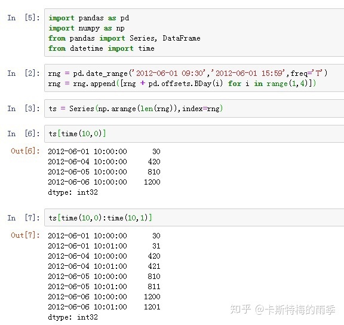The image size is (344, 325).
Task: Click the line 'import pandas as pd'
Action: click(x=89, y=18)
